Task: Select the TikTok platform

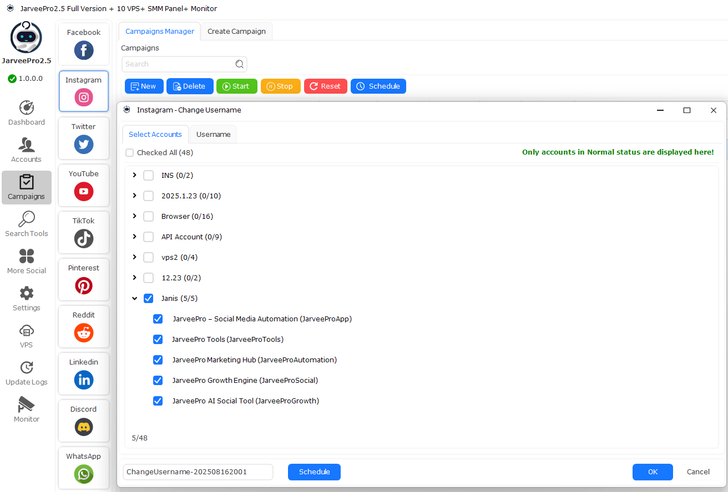Action: (x=84, y=233)
